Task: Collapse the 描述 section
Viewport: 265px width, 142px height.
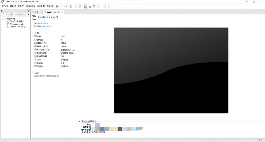Action: pyautogui.click(x=33, y=73)
